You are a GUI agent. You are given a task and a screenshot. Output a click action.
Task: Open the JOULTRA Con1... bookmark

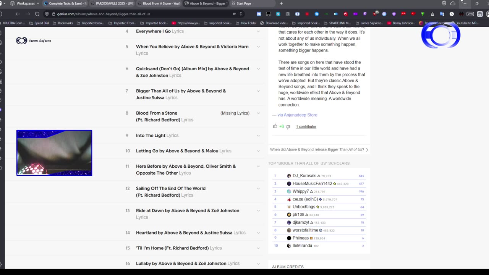click(14, 23)
